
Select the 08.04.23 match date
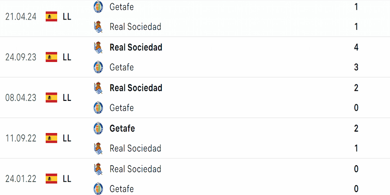(21, 97)
